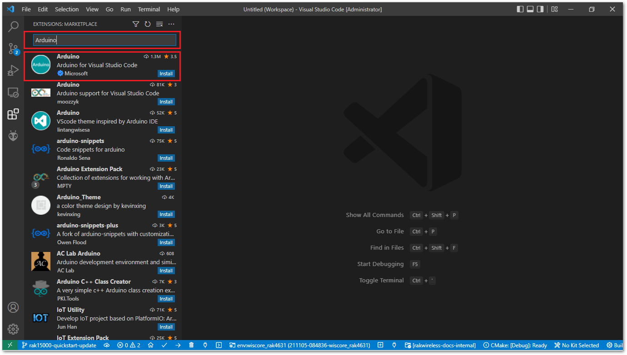
Task: Open the Extensions view icon
Action: pyautogui.click(x=13, y=114)
